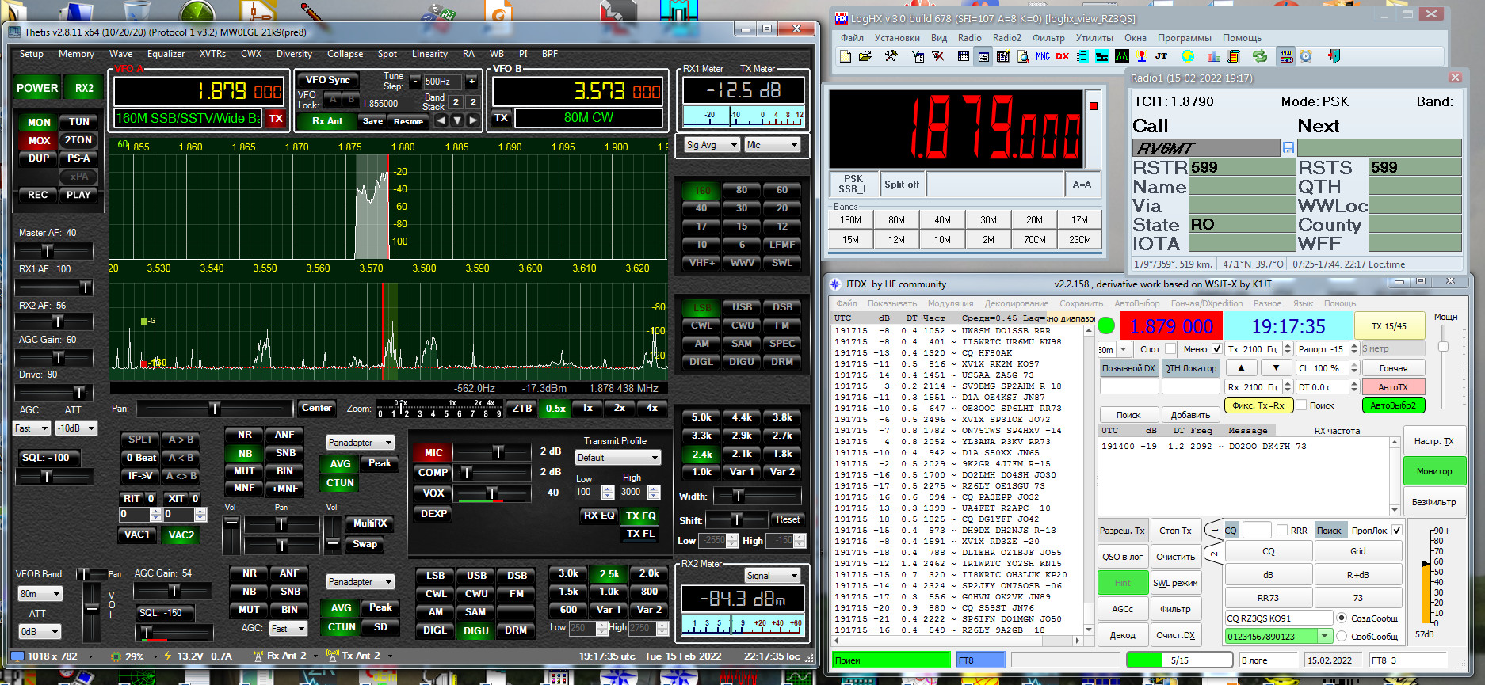Open the hammer-and-wrench settings icon in LogHX
Screen dimensions: 1485x685
[891, 56]
